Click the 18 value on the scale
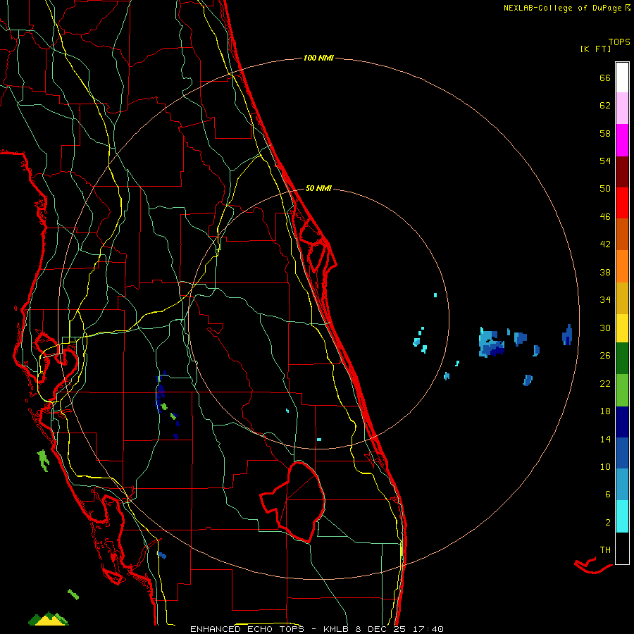The width and height of the screenshot is (634, 634). (605, 411)
